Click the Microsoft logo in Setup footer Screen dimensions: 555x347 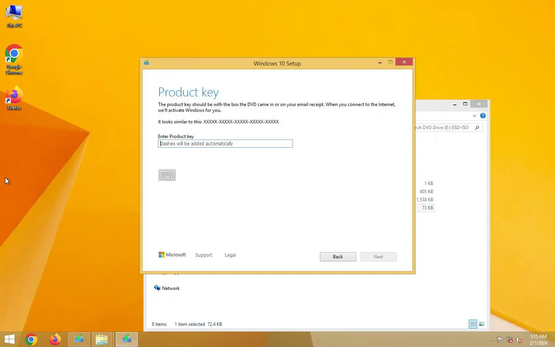(172, 255)
